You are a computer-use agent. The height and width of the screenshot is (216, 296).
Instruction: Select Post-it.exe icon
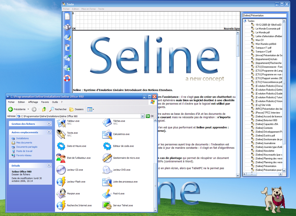coord(107,193)
